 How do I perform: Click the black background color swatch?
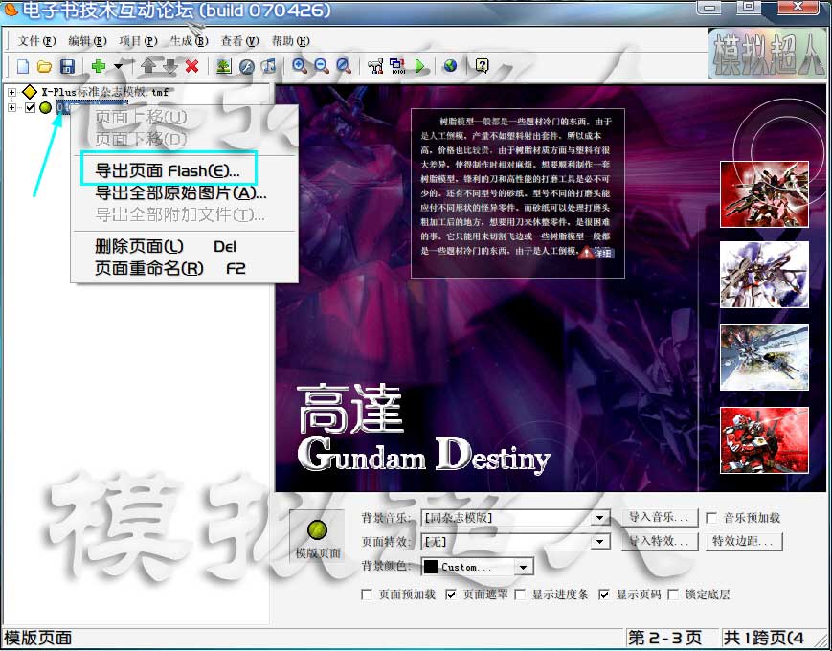tap(431, 567)
